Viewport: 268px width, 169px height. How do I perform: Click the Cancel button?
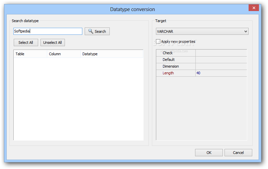(238, 153)
